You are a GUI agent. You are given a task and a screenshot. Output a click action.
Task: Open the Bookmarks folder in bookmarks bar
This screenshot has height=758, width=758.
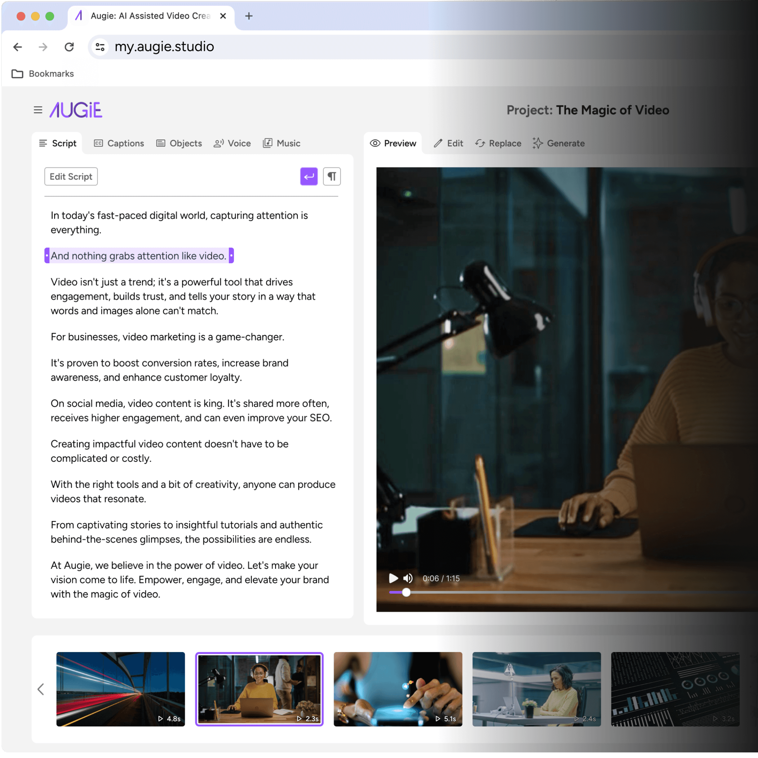43,74
